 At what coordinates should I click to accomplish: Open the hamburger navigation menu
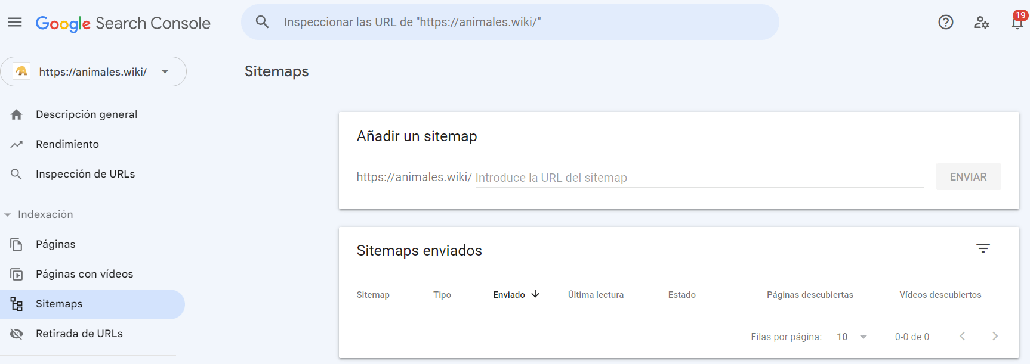coord(15,23)
